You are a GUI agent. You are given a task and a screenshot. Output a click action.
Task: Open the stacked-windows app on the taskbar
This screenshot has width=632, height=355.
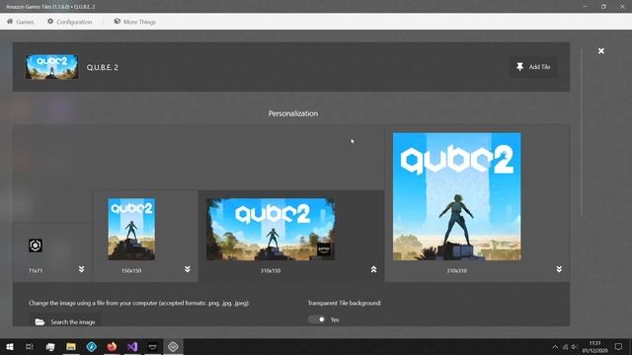50,346
